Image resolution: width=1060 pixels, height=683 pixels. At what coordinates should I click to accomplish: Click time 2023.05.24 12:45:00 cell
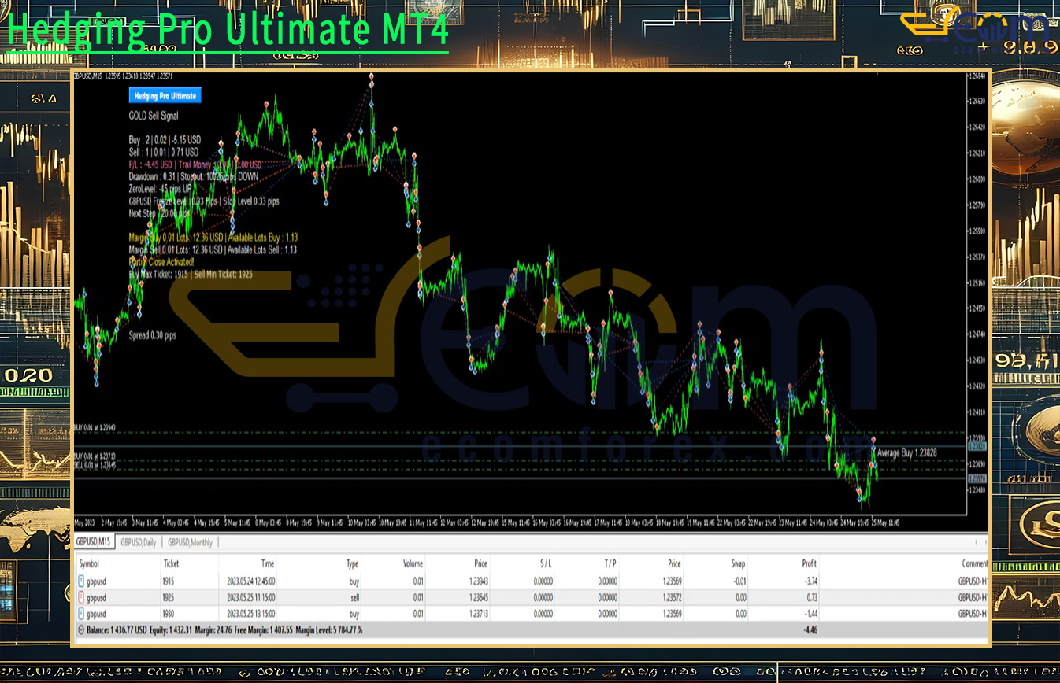(x=250, y=581)
